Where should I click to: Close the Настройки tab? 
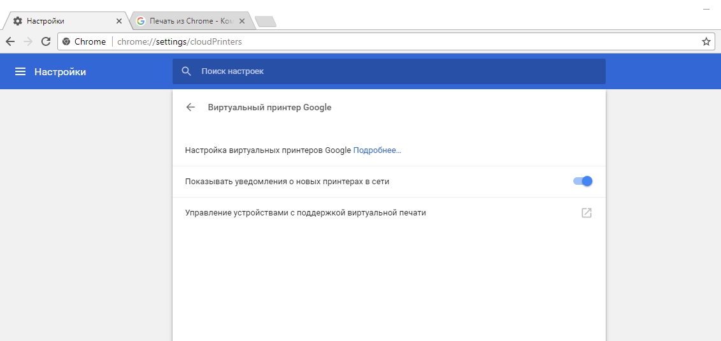[119, 21]
